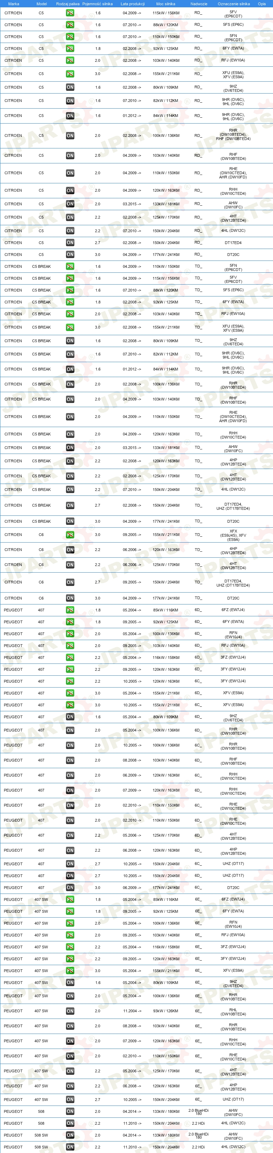This screenshot has width=273, height=1153.
Task: Select '133kW / 181KM' in the C5 RD_ row
Action: coord(166,204)
